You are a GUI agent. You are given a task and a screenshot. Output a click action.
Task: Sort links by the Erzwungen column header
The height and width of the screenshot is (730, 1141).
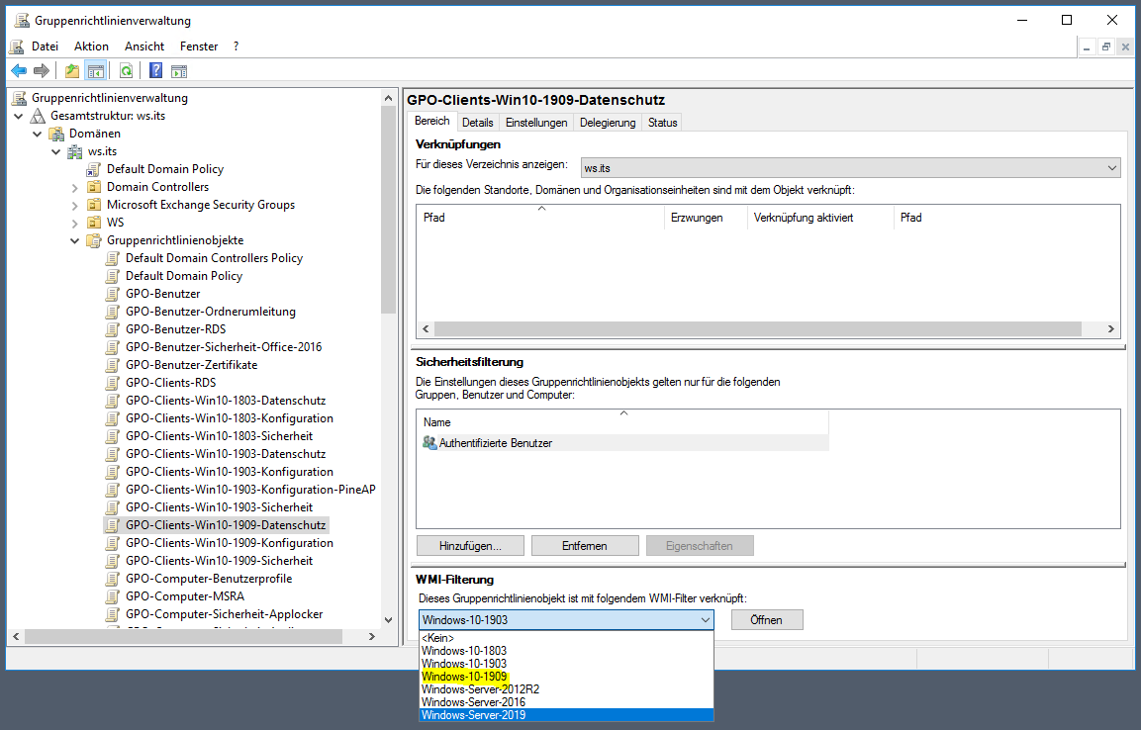coord(706,218)
